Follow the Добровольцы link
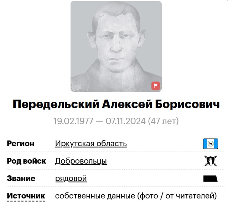 coord(81,161)
